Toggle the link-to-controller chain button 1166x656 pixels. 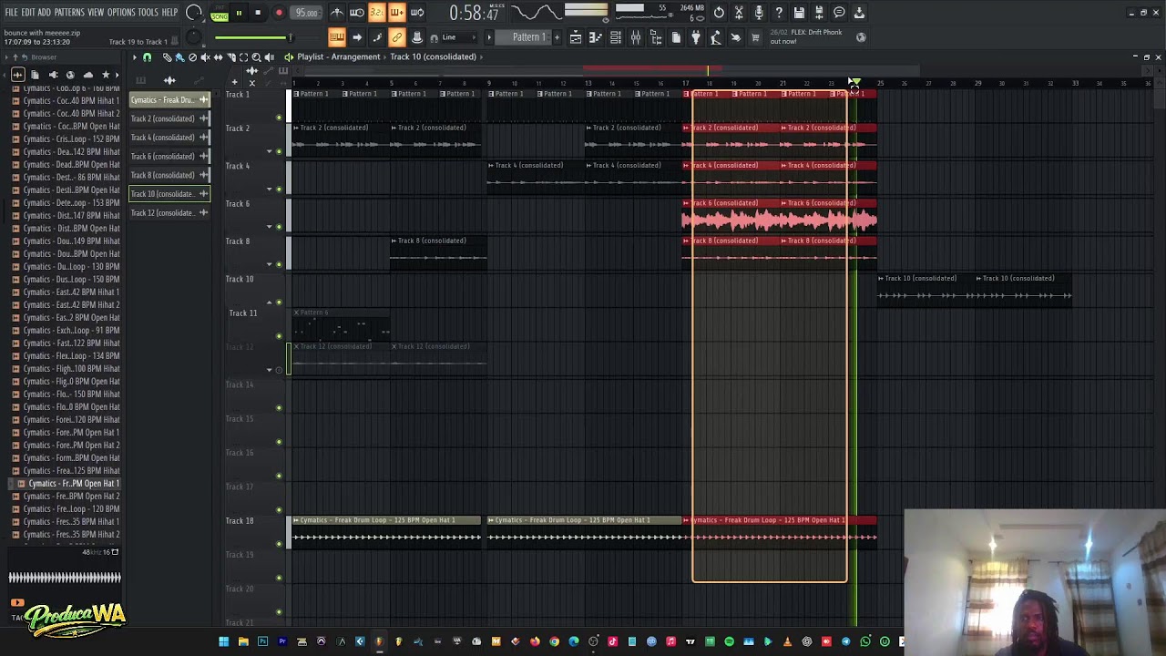tap(397, 37)
